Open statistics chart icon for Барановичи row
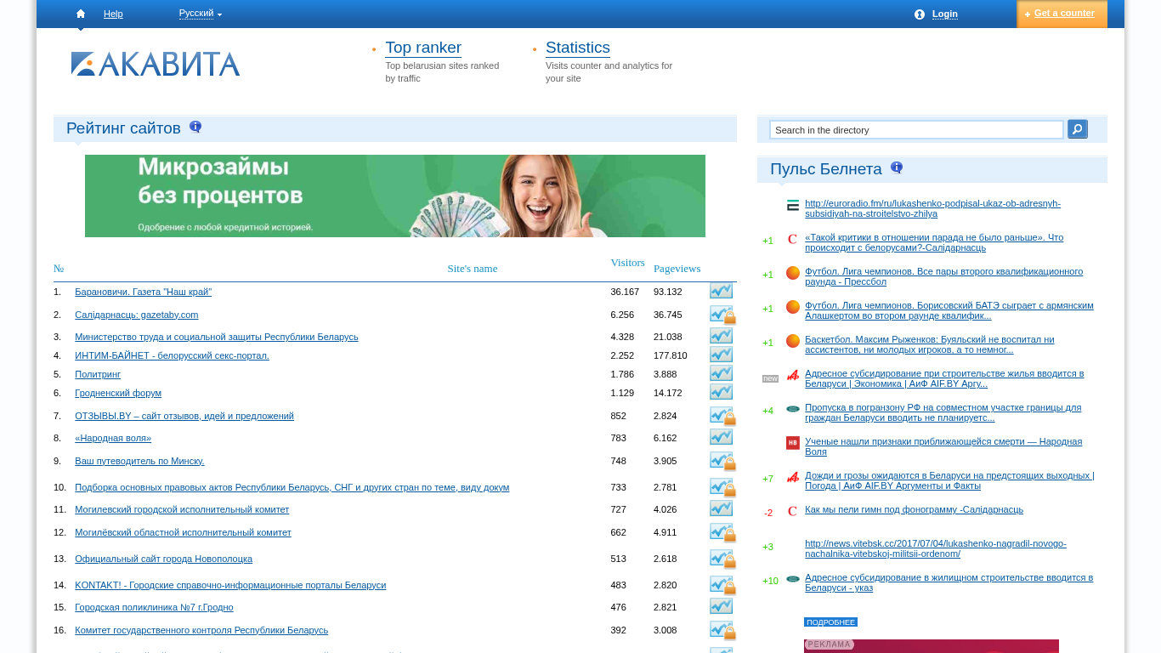 [x=721, y=291]
